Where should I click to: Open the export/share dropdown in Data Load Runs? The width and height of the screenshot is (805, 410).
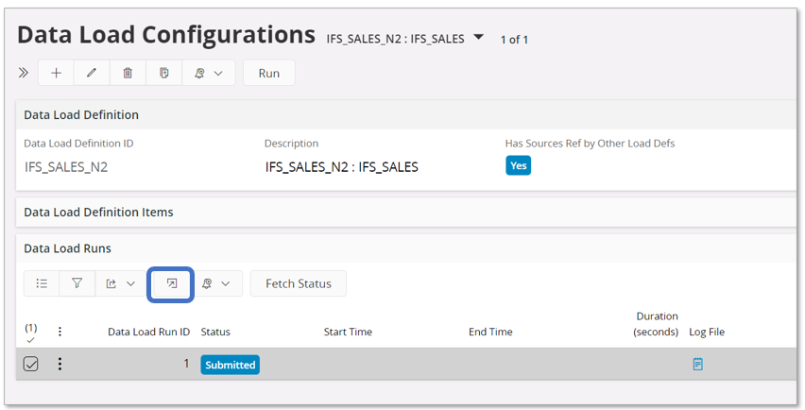coord(120,283)
